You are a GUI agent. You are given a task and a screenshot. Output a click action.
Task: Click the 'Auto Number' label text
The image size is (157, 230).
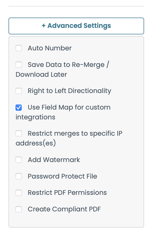click(x=50, y=48)
